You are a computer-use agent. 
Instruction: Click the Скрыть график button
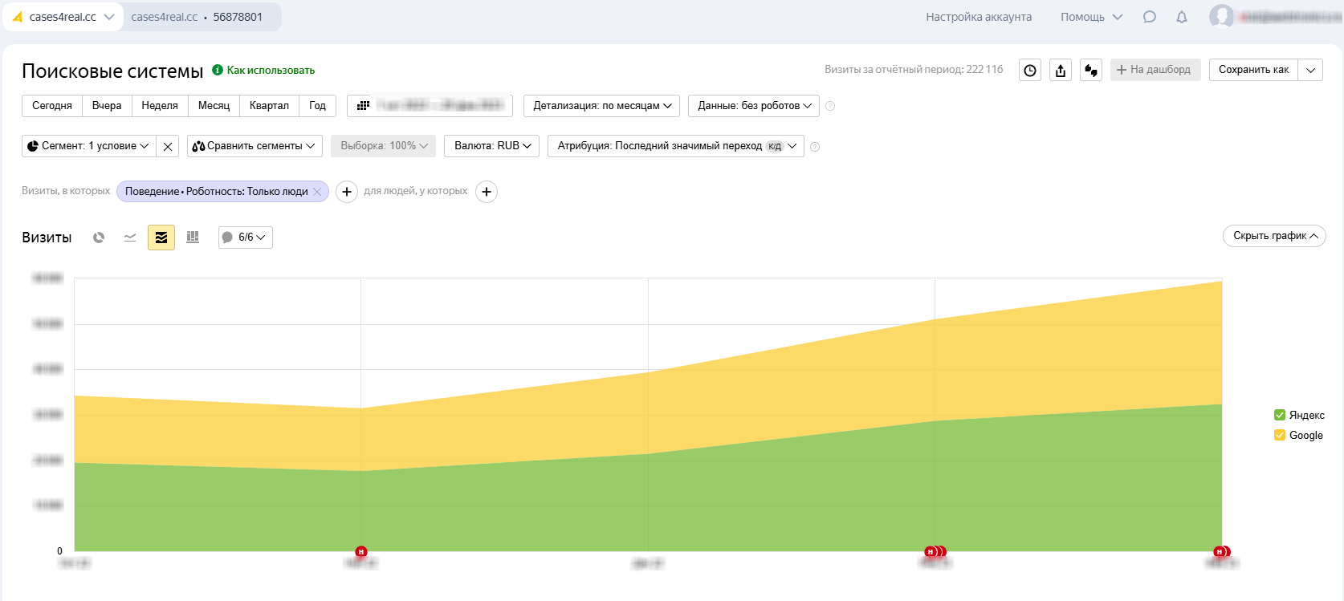click(1274, 236)
